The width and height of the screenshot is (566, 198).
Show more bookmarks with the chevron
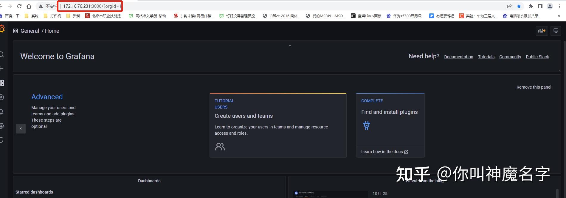point(559,16)
